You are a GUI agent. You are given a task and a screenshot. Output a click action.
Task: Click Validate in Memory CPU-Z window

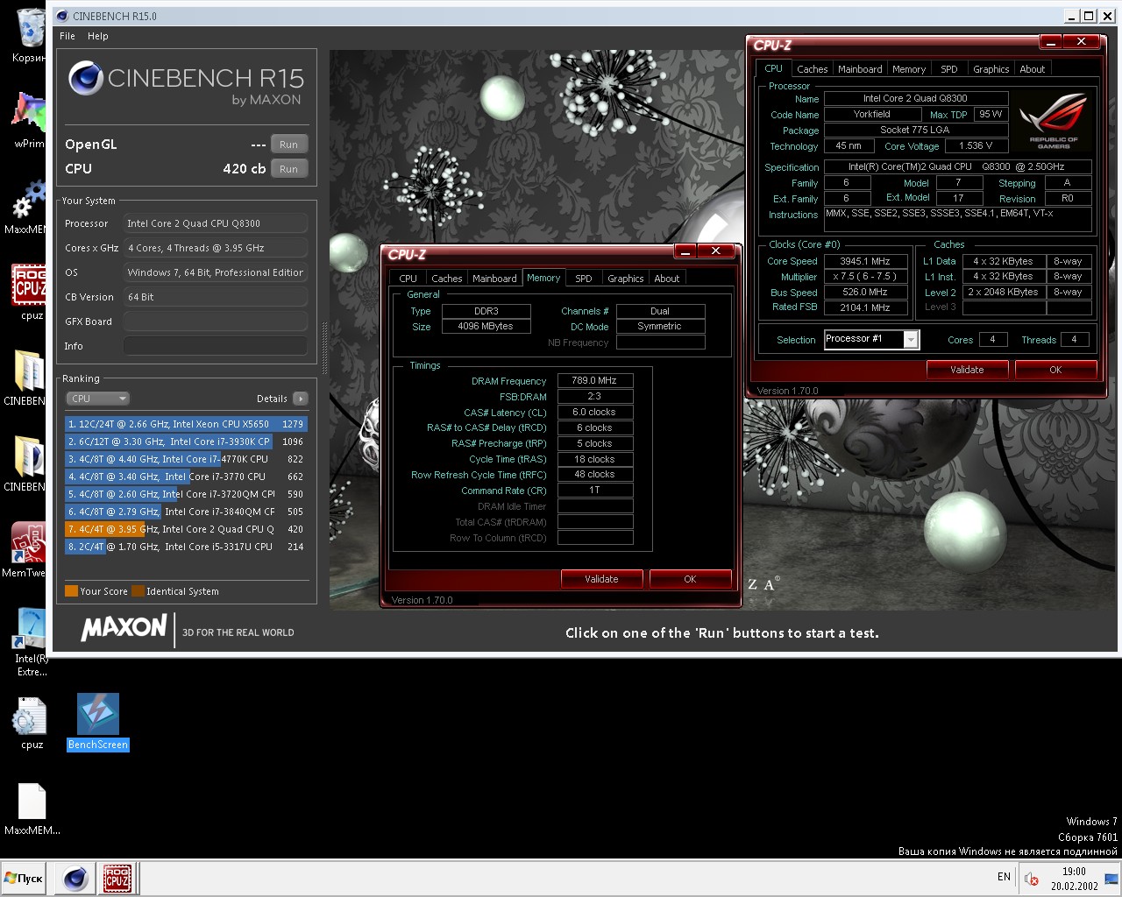coord(601,579)
